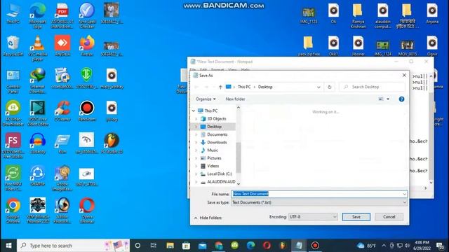449x252 pixels.
Task: Open the File name history dropdown arrow
Action: point(404,195)
